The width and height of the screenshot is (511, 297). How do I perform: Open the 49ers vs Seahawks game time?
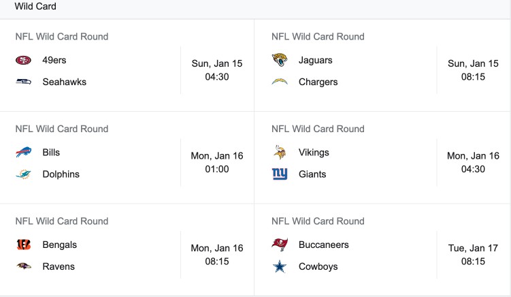(x=217, y=70)
